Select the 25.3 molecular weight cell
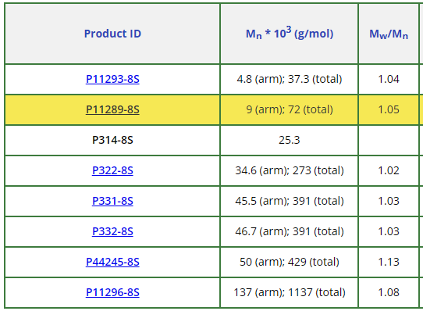This screenshot has width=423, height=311. [x=290, y=140]
